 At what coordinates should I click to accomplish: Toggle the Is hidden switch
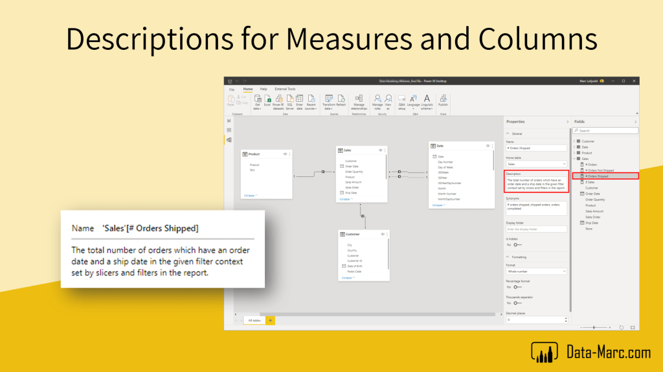[517, 245]
